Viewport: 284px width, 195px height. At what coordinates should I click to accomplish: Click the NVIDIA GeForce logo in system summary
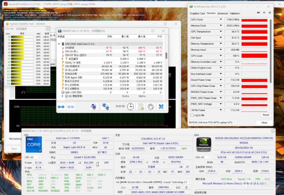pos(204,144)
